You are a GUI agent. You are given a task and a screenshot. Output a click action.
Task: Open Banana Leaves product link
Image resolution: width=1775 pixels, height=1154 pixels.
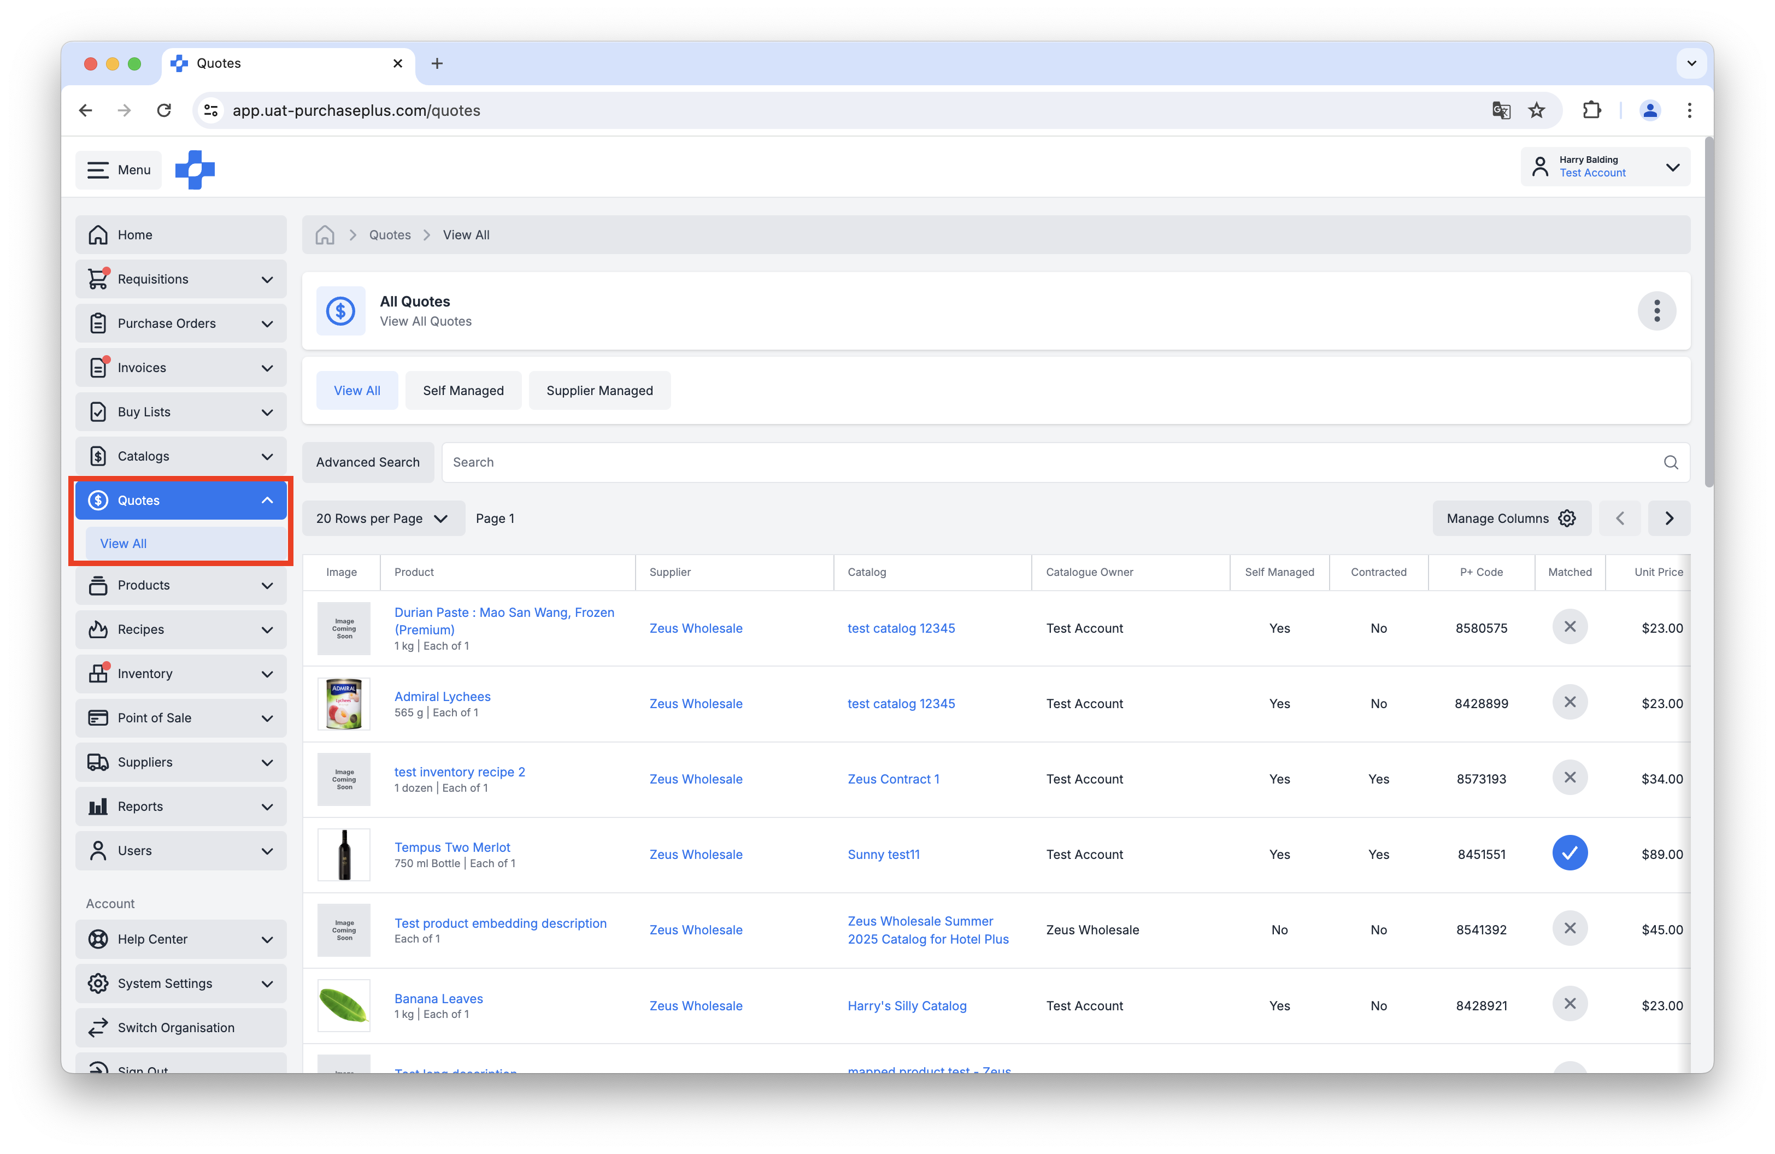click(x=438, y=998)
